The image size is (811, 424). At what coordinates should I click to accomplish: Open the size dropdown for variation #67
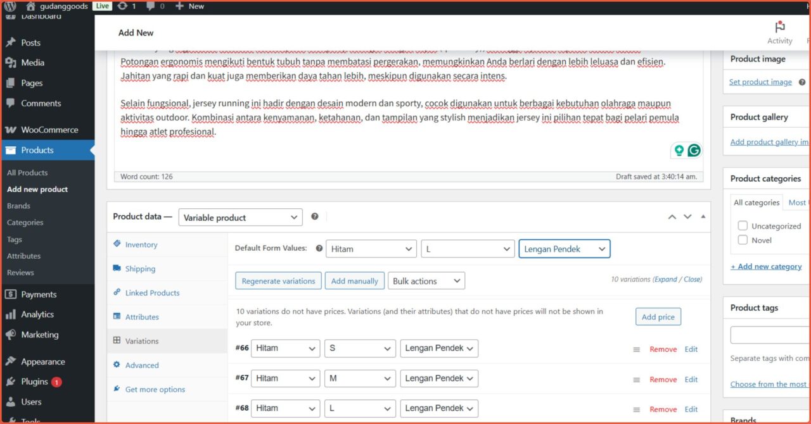[360, 378]
